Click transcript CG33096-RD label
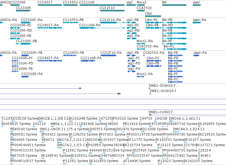The image size is (226, 165). (21, 31)
